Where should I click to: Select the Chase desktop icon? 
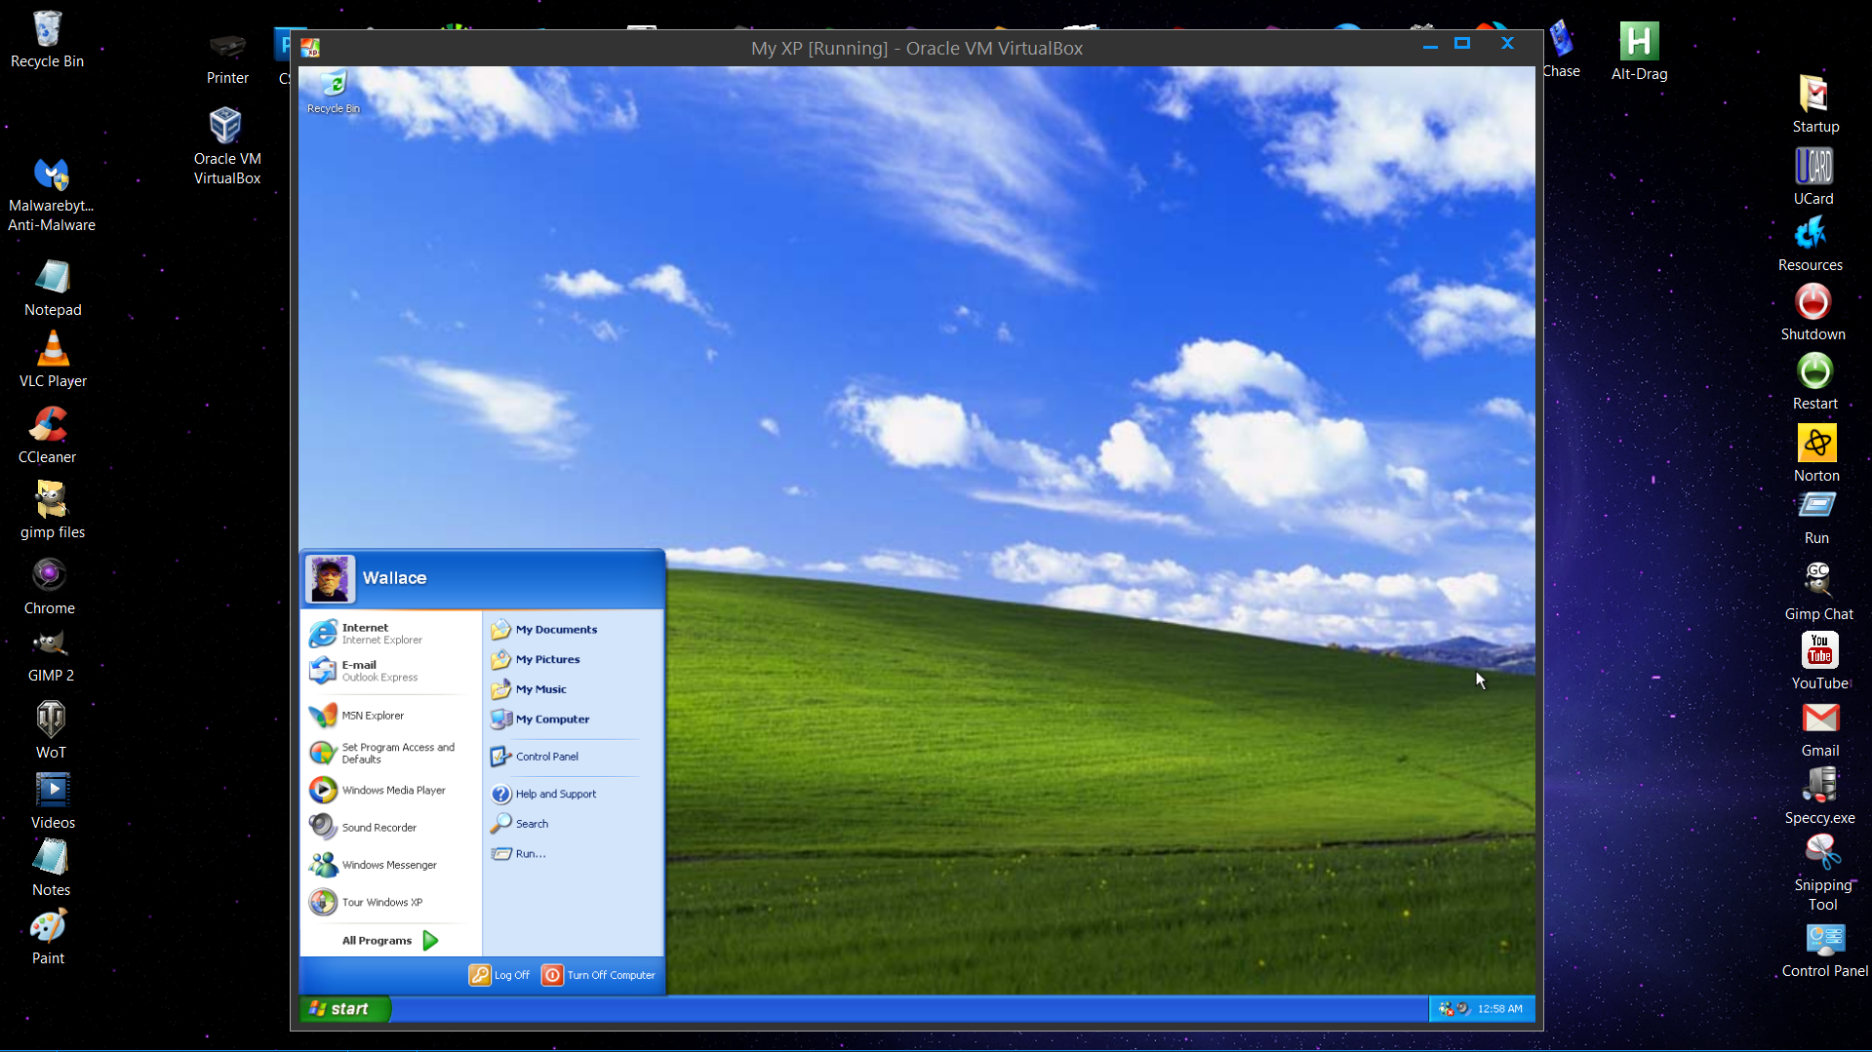[1561, 49]
